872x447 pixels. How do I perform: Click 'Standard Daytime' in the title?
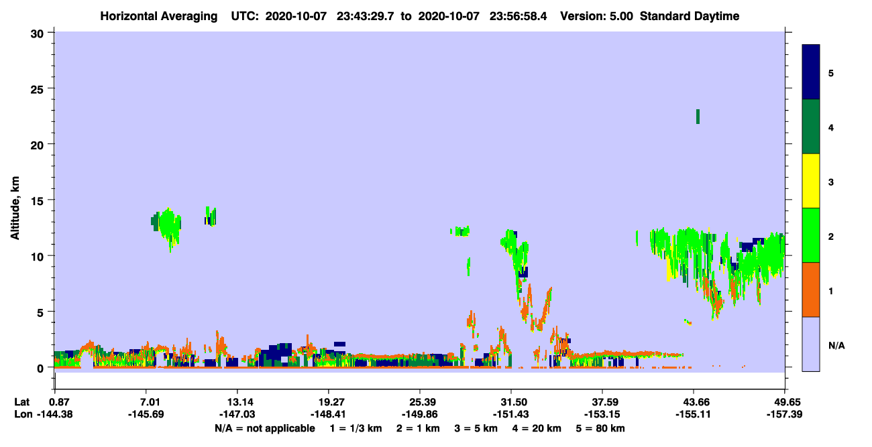[x=690, y=16]
